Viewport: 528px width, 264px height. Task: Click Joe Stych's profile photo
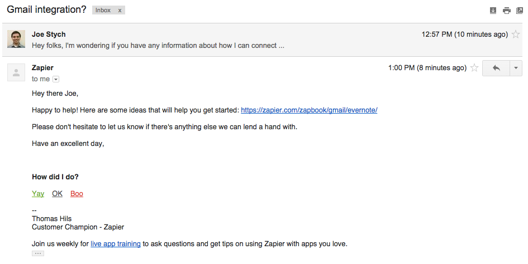tap(16, 39)
